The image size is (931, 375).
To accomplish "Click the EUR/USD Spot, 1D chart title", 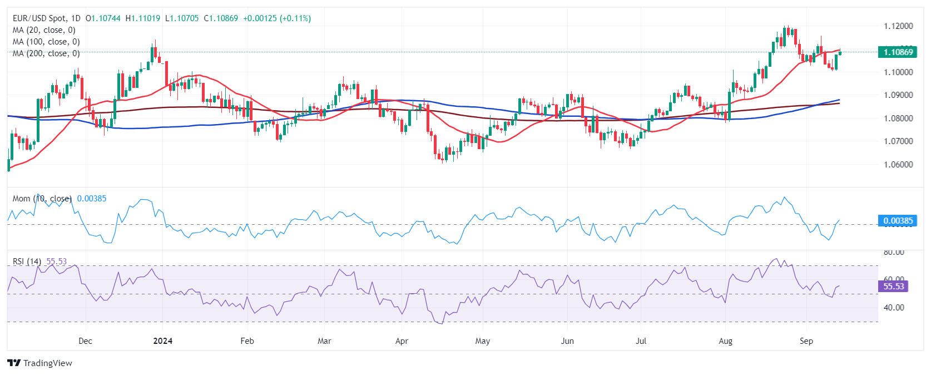I will (x=47, y=18).
